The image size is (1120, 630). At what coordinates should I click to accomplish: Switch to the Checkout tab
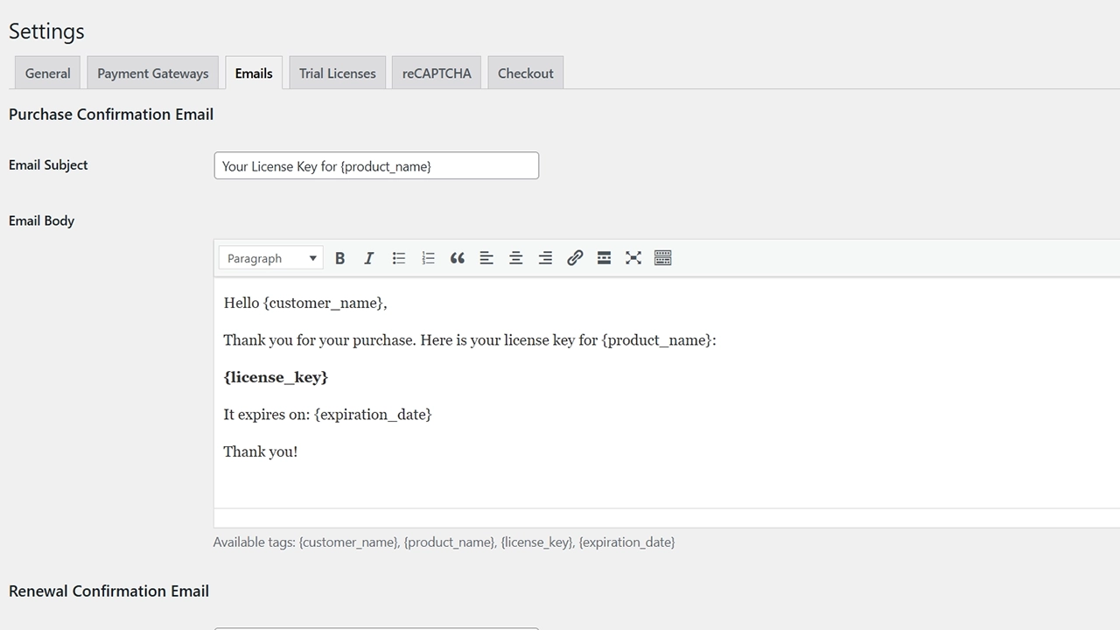pyautogui.click(x=525, y=73)
